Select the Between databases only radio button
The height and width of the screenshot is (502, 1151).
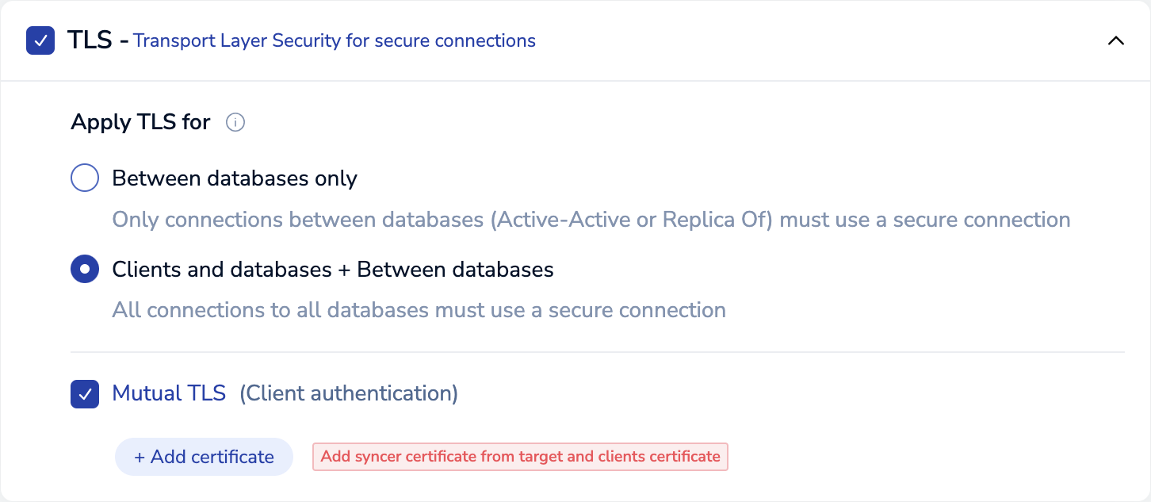pyautogui.click(x=85, y=178)
